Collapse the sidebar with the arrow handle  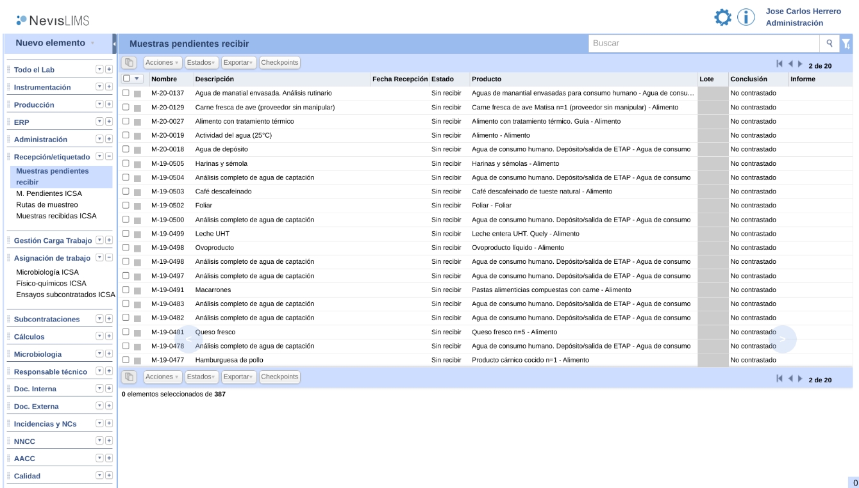(114, 44)
